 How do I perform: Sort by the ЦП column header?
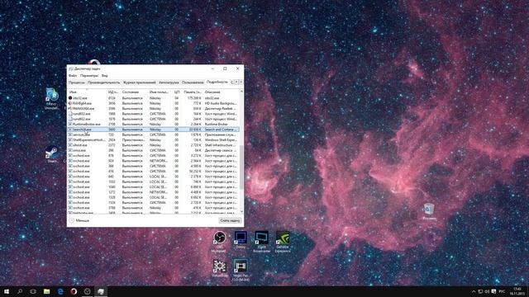pos(177,92)
